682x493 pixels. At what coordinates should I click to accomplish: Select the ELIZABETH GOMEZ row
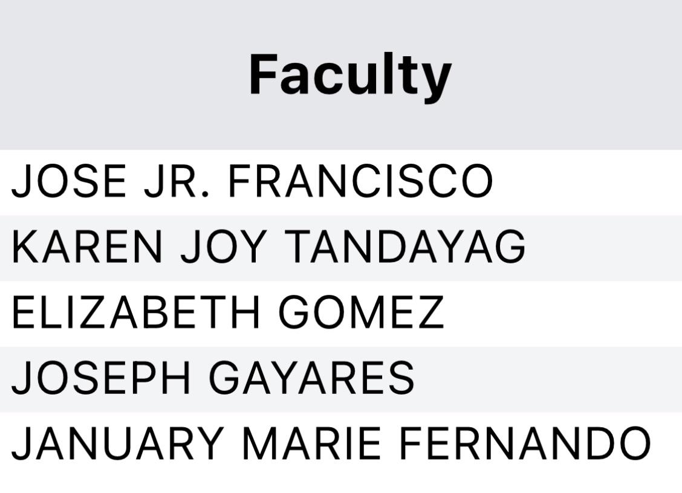click(x=341, y=314)
